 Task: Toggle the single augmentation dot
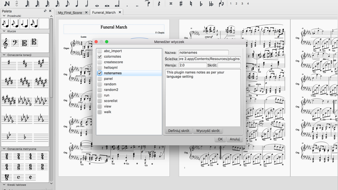(127, 6)
